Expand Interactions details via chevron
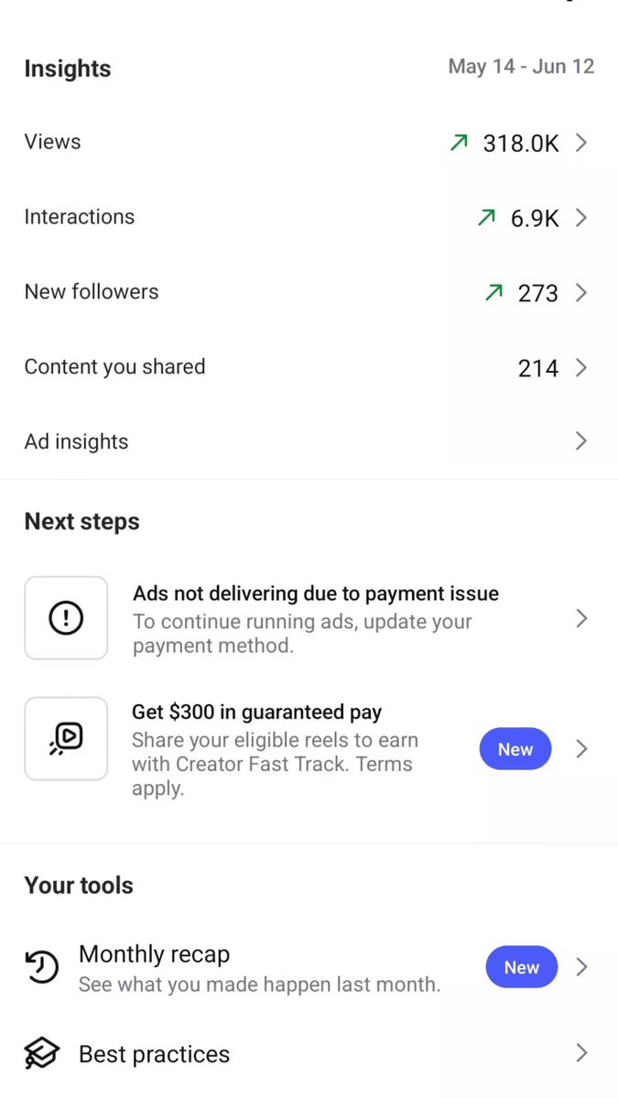 (x=581, y=218)
